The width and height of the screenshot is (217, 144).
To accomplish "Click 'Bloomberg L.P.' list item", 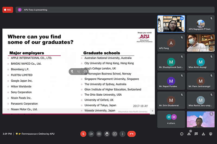I will (x=20, y=69).
